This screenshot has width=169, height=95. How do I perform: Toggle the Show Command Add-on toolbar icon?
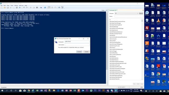(62, 8)
